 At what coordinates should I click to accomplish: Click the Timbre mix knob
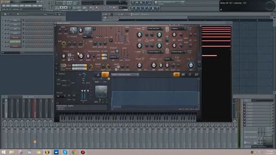(x=81, y=30)
